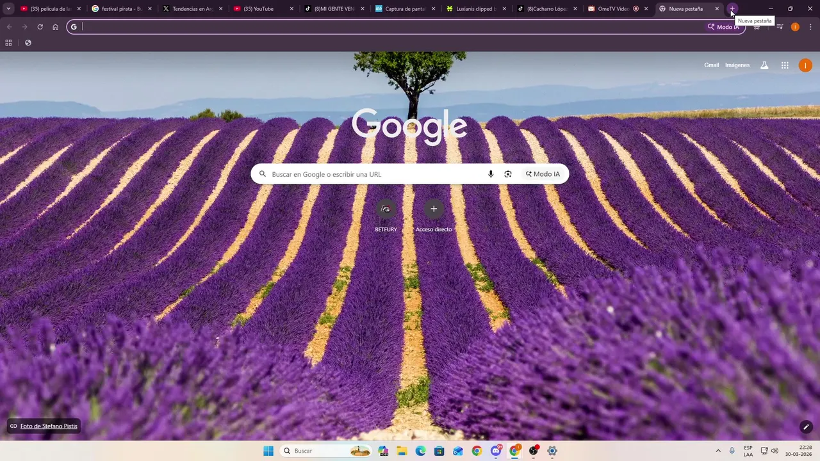The image size is (820, 461).
Task: Open OBS Studio from the taskbar
Action: [x=533, y=451]
